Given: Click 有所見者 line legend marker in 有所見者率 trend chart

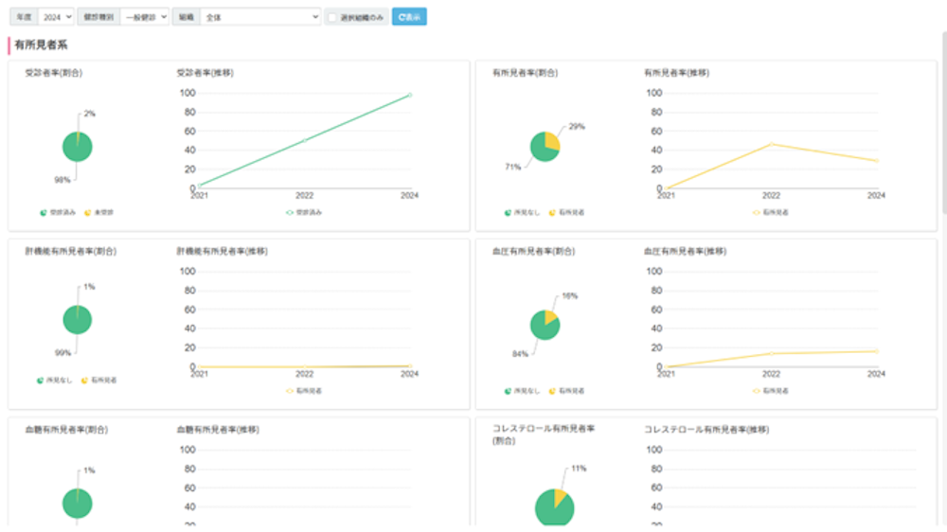Looking at the screenshot, I should (757, 212).
